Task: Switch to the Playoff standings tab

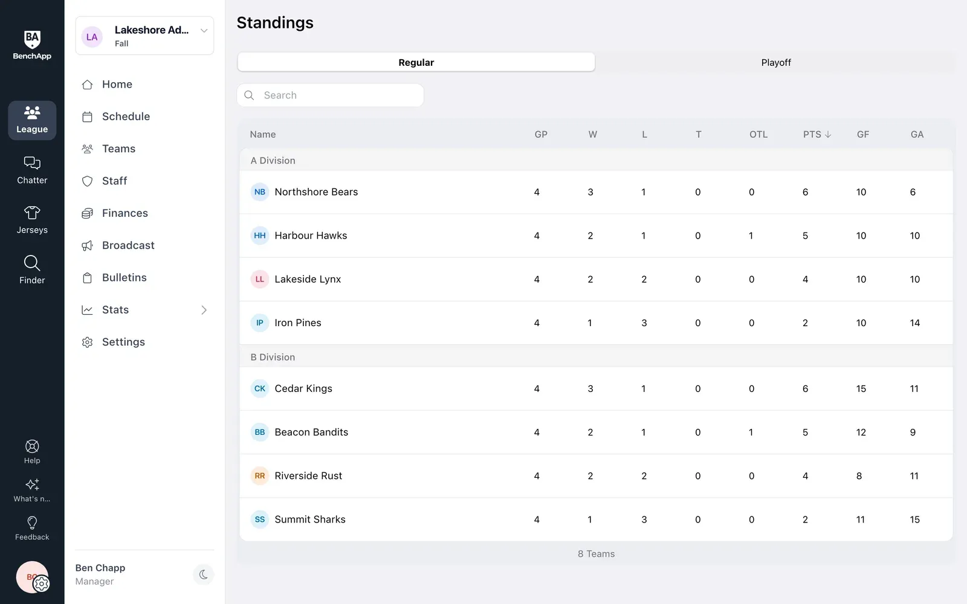Action: [x=775, y=62]
